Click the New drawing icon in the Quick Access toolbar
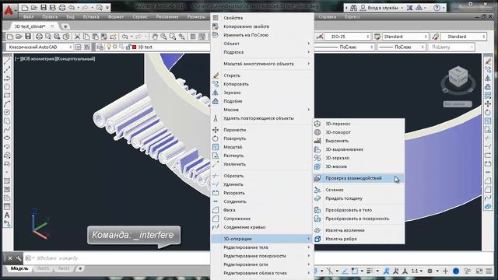Viewport: 498px width, 280px height. 25,7
